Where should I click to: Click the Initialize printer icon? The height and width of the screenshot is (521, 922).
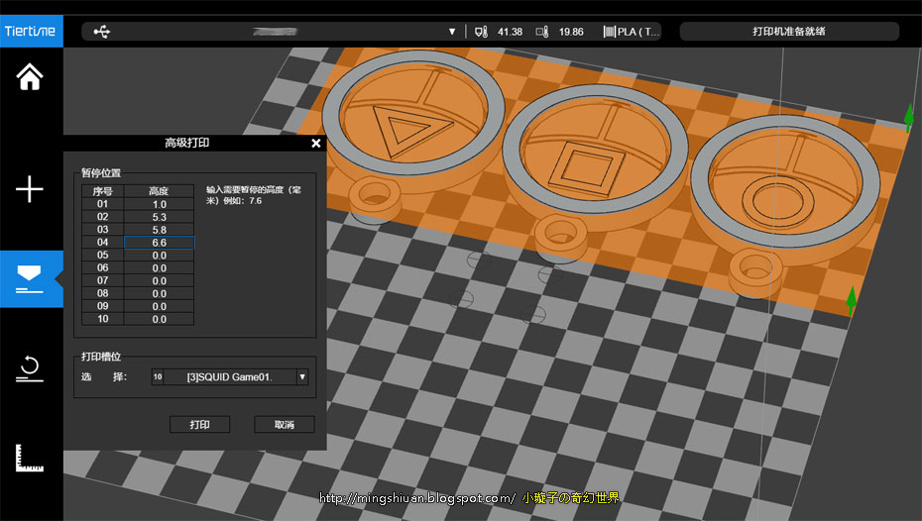pyautogui.click(x=30, y=368)
